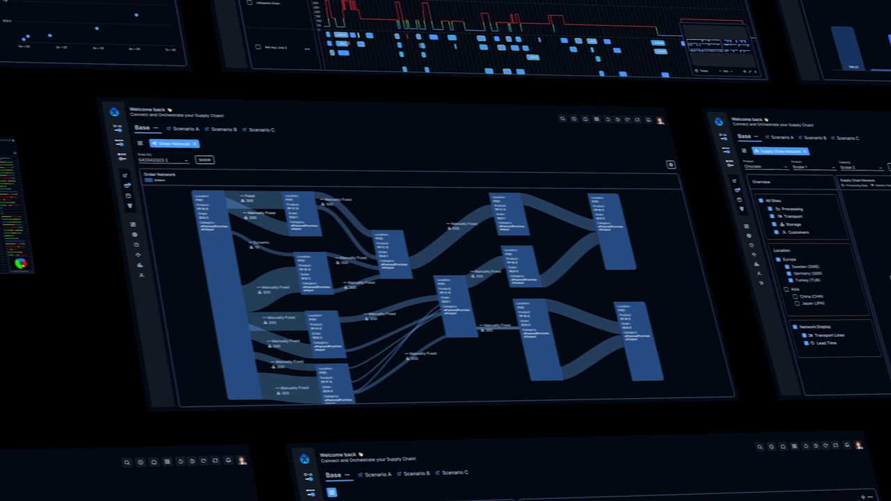891x501 pixels.
Task: Enable the Asia location checkbox
Action: point(787,289)
